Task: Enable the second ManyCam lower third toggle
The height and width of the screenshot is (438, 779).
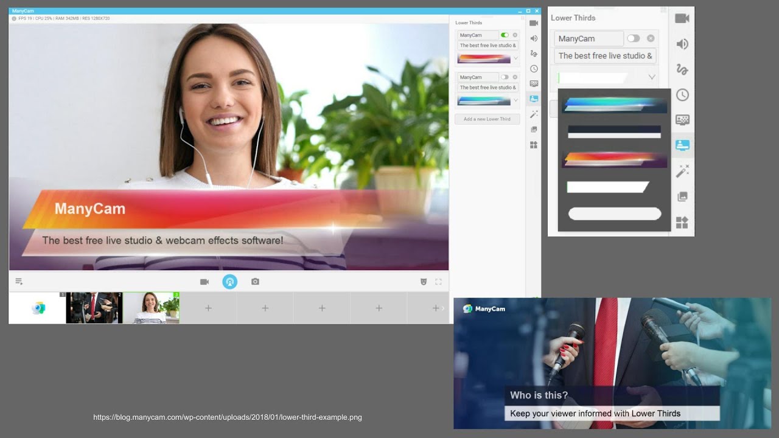Action: 505,77
